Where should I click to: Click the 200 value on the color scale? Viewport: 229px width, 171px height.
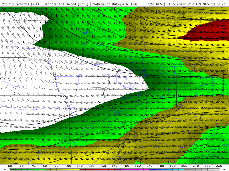(184, 166)
